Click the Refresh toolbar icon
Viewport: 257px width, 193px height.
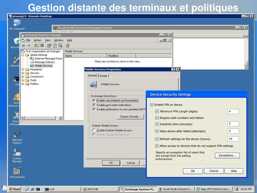click(55, 46)
